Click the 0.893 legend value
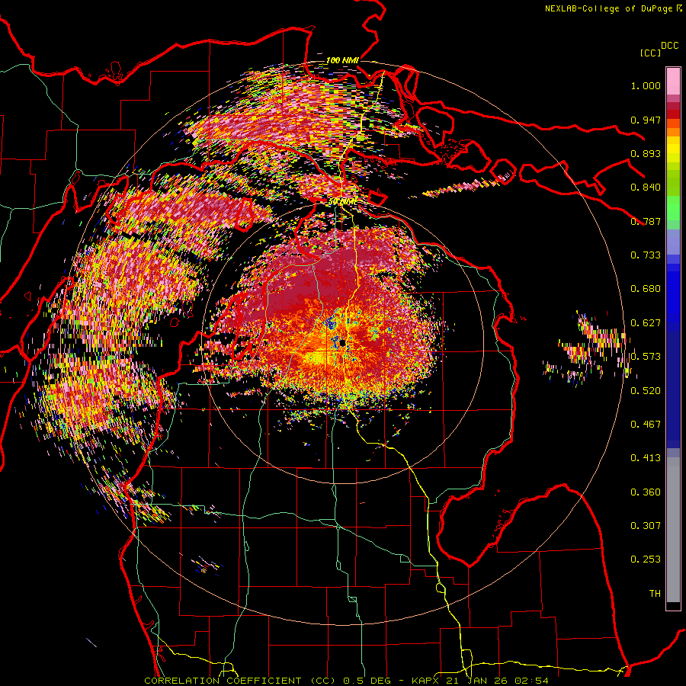Viewport: 686px width, 686px height. tap(646, 153)
